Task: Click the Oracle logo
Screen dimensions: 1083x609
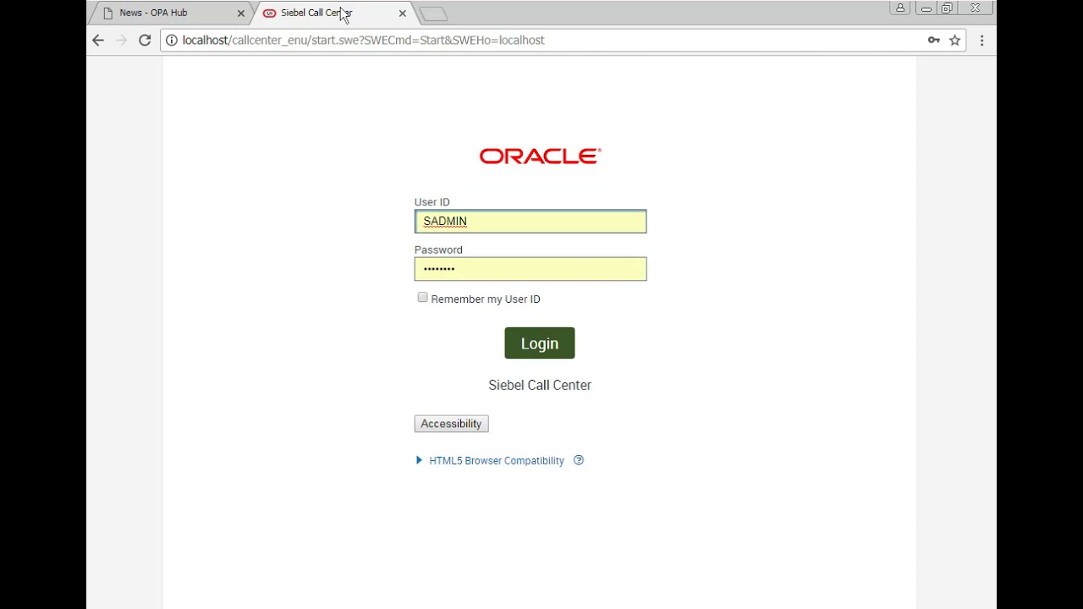Action: (x=540, y=156)
